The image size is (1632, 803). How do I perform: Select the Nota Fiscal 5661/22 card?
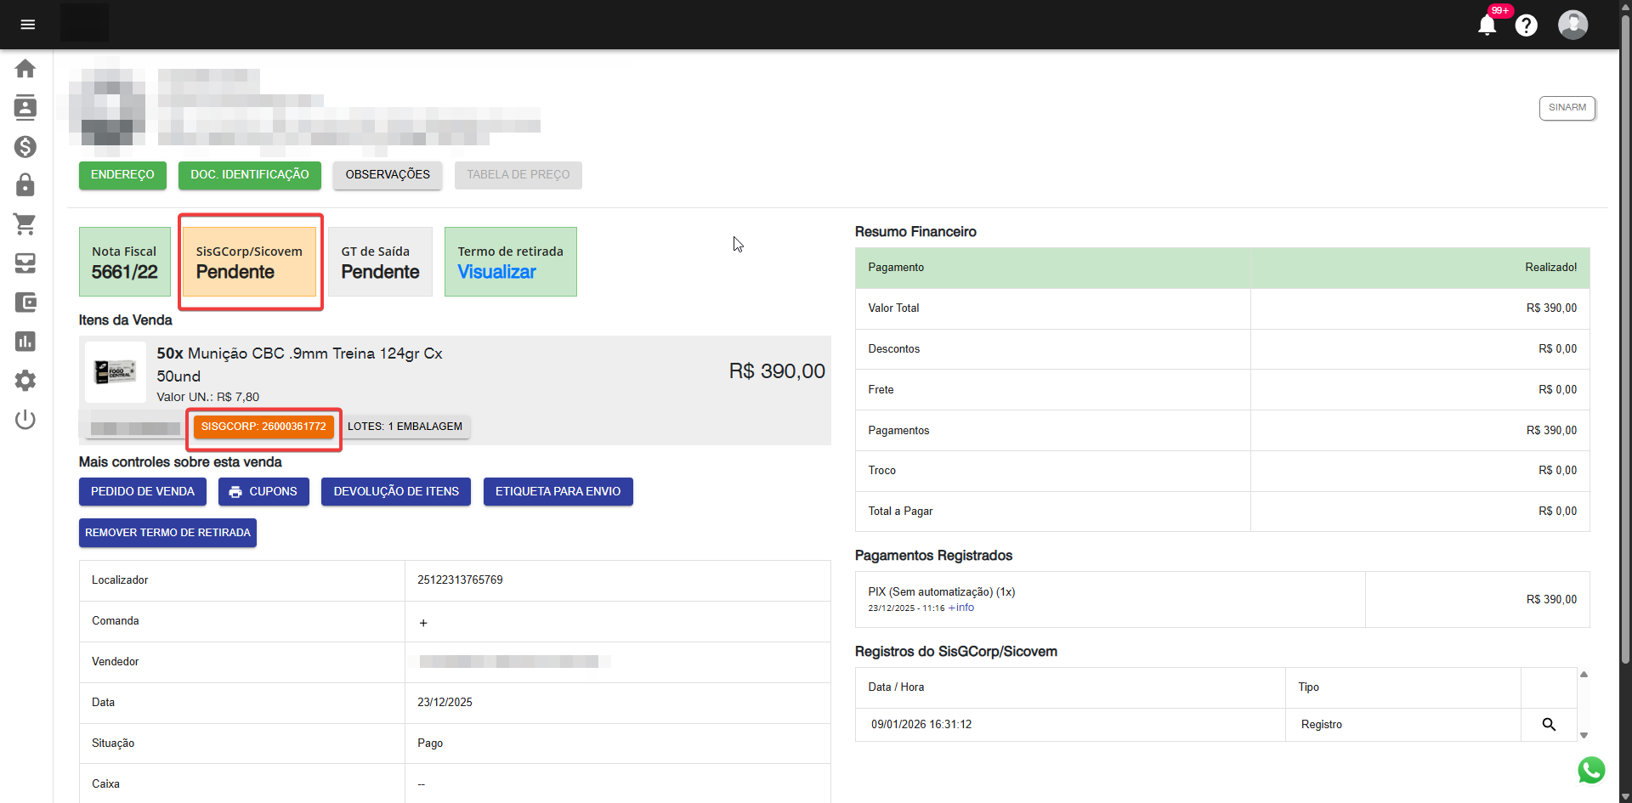click(125, 262)
